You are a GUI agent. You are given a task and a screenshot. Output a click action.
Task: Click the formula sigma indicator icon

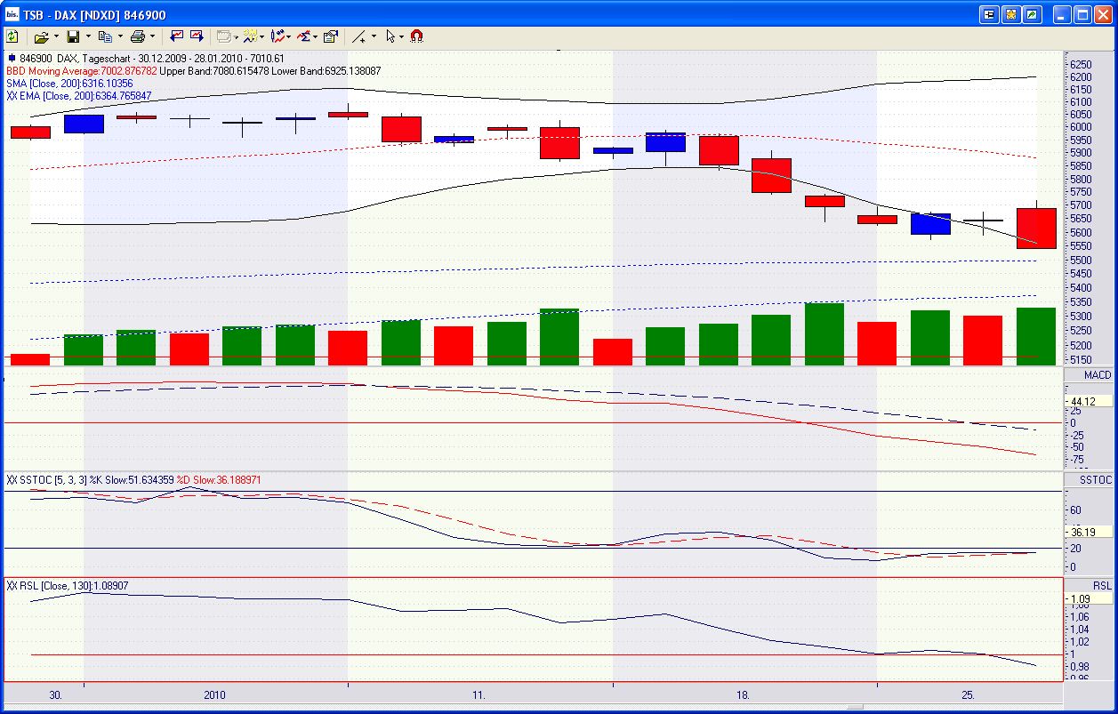302,36
